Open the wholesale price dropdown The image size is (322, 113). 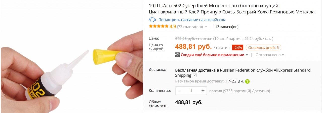click(x=270, y=55)
